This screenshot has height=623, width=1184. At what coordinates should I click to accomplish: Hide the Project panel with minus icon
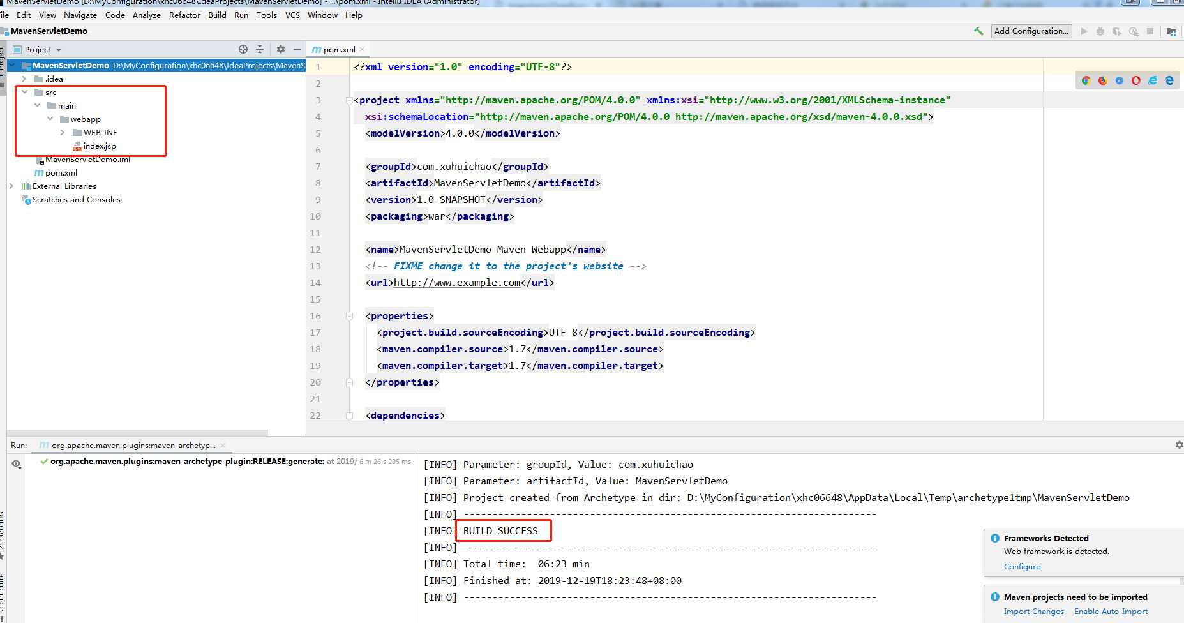(297, 49)
